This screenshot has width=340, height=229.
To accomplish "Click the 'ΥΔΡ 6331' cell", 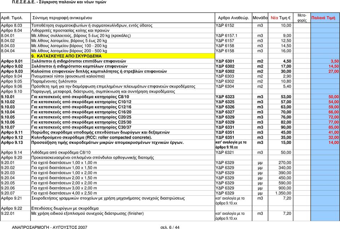I will pyautogui.click(x=225, y=127).
